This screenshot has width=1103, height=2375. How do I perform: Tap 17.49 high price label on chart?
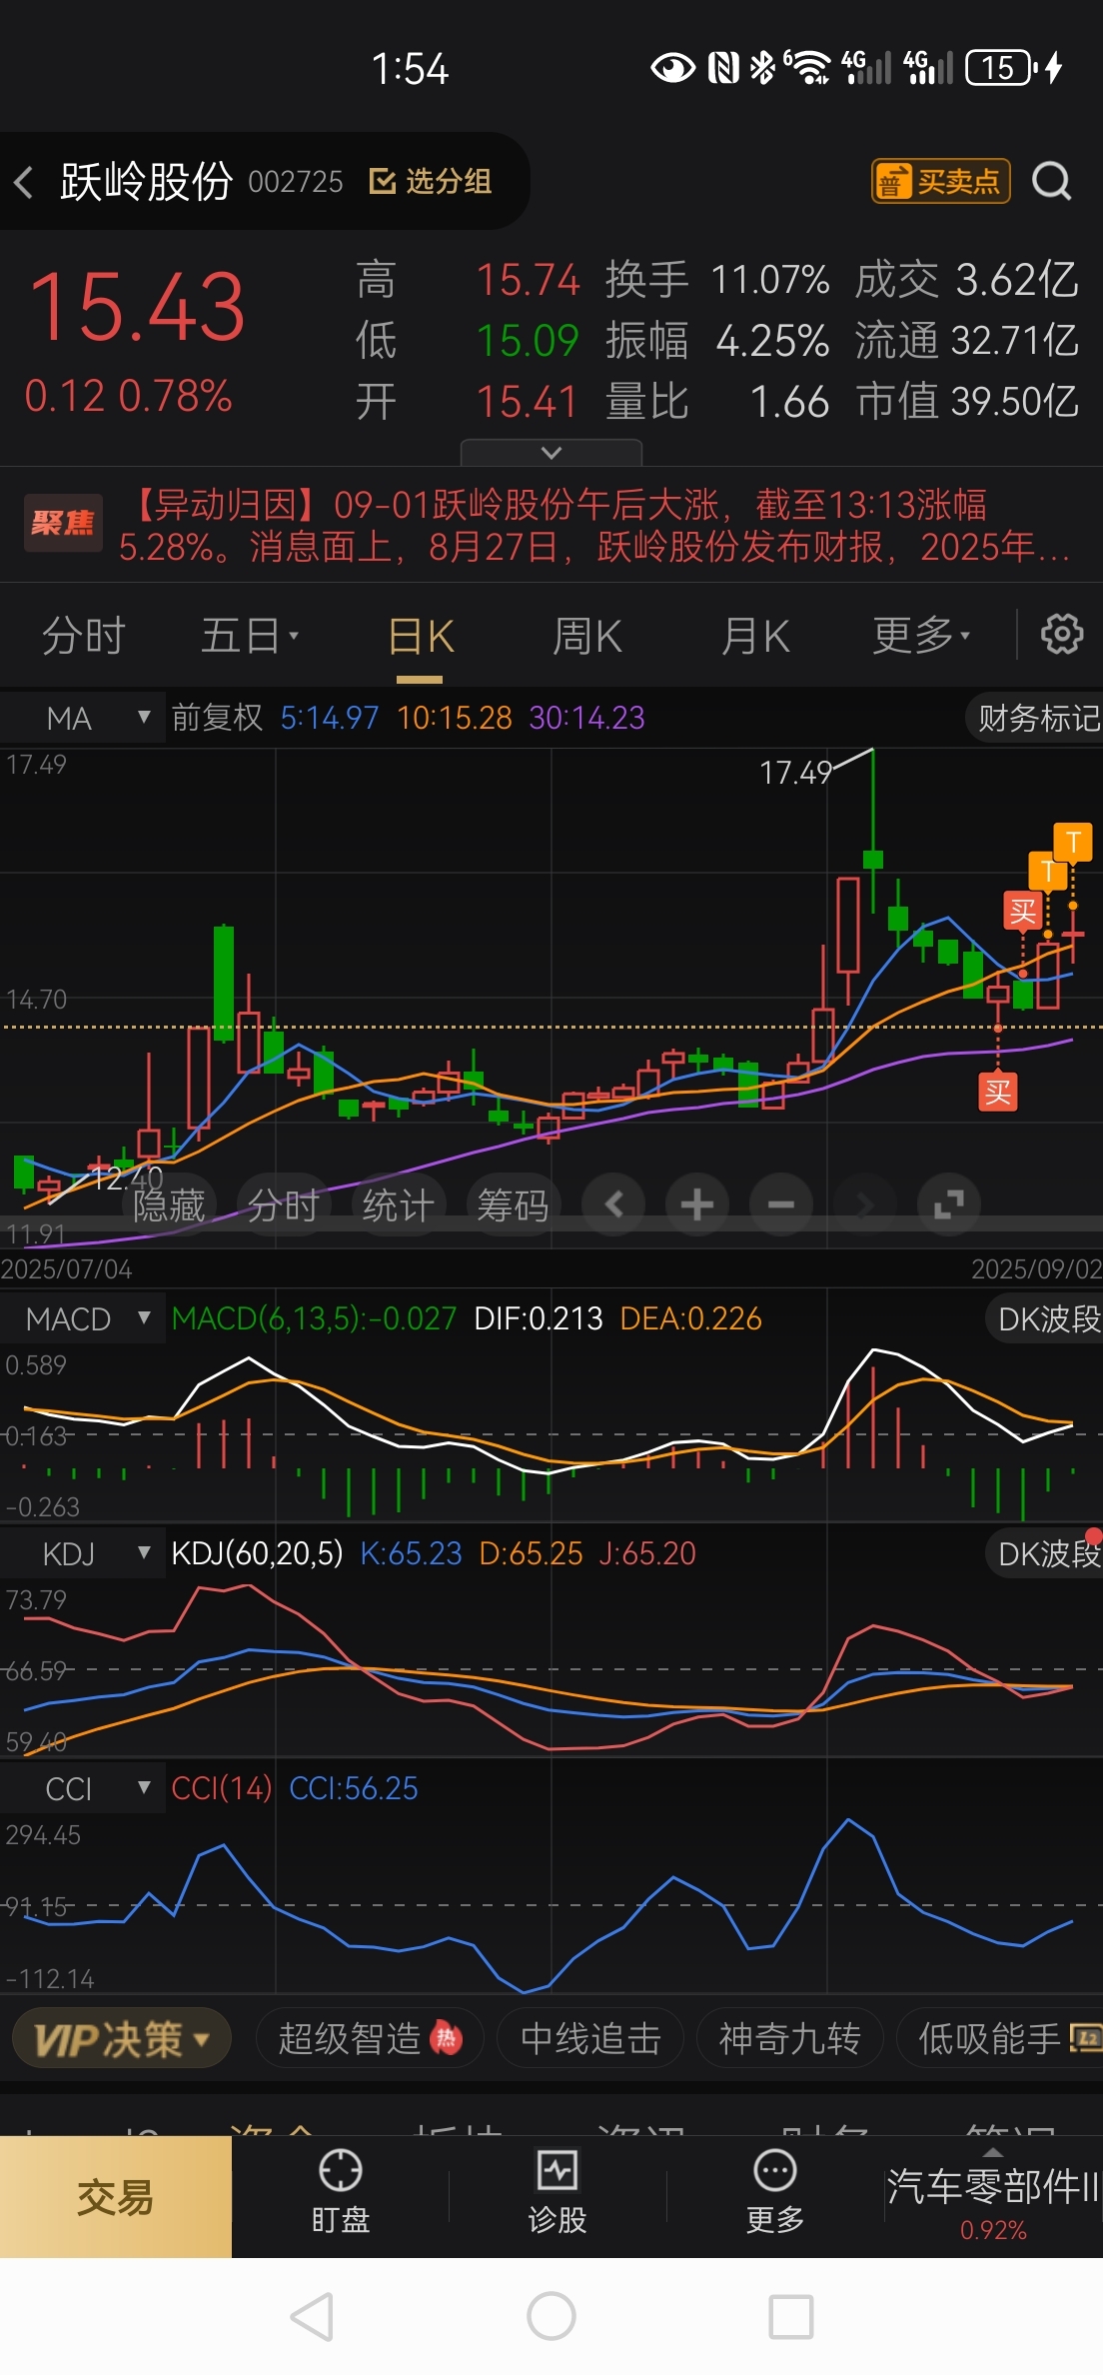795,773
